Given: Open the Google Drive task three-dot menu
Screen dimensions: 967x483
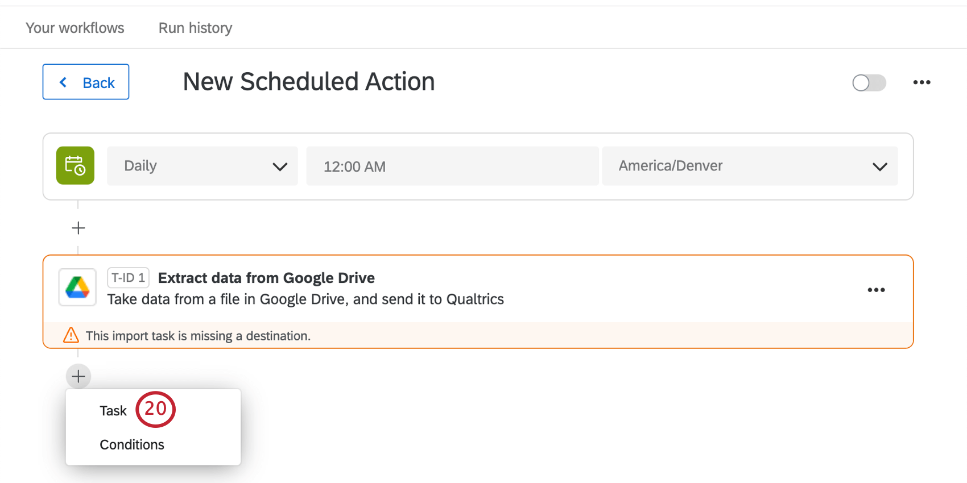Looking at the screenshot, I should (x=876, y=290).
